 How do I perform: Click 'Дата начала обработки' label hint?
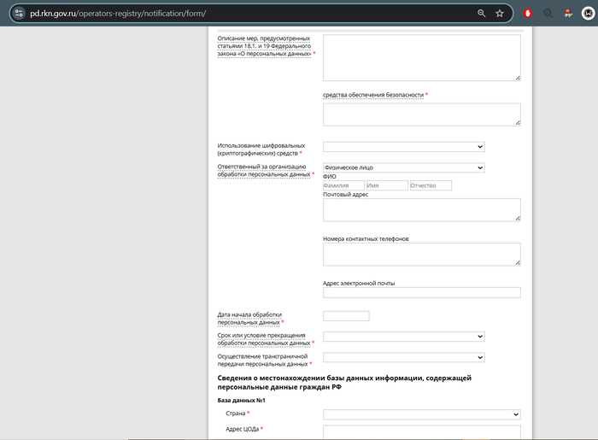coord(249,319)
